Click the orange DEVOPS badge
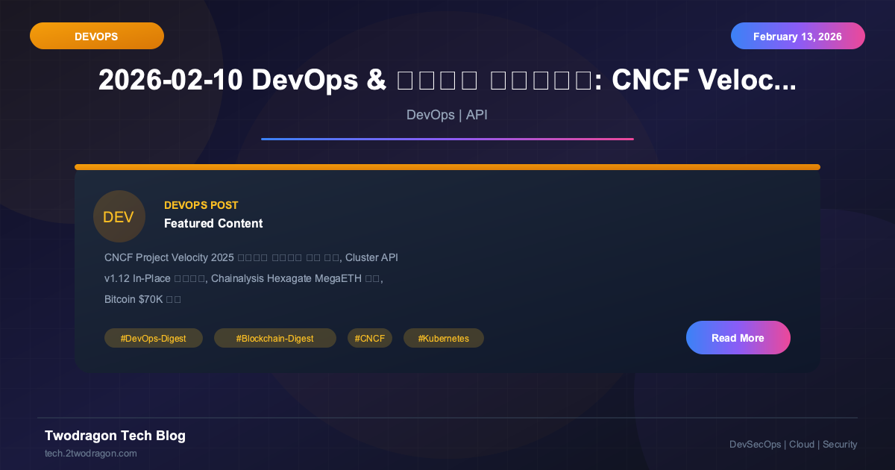This screenshot has height=470, width=895. (x=96, y=35)
